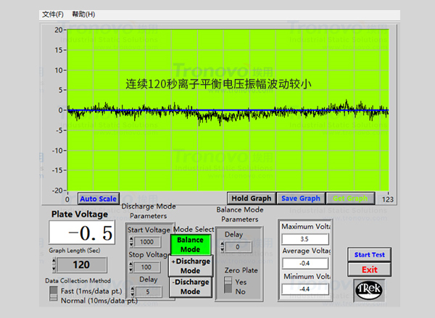Click the Start Voltage stepper arrows

[x=131, y=242]
